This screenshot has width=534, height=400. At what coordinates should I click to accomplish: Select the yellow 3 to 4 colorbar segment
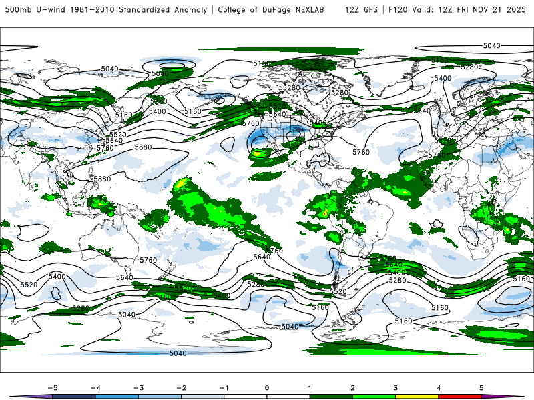tap(417, 397)
